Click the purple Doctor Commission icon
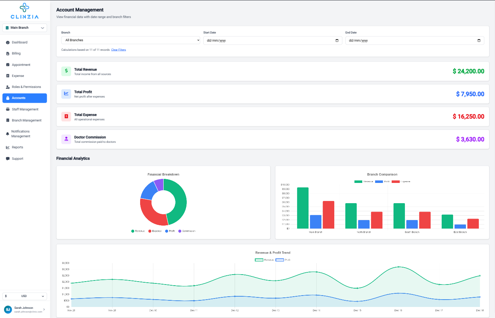 66,139
